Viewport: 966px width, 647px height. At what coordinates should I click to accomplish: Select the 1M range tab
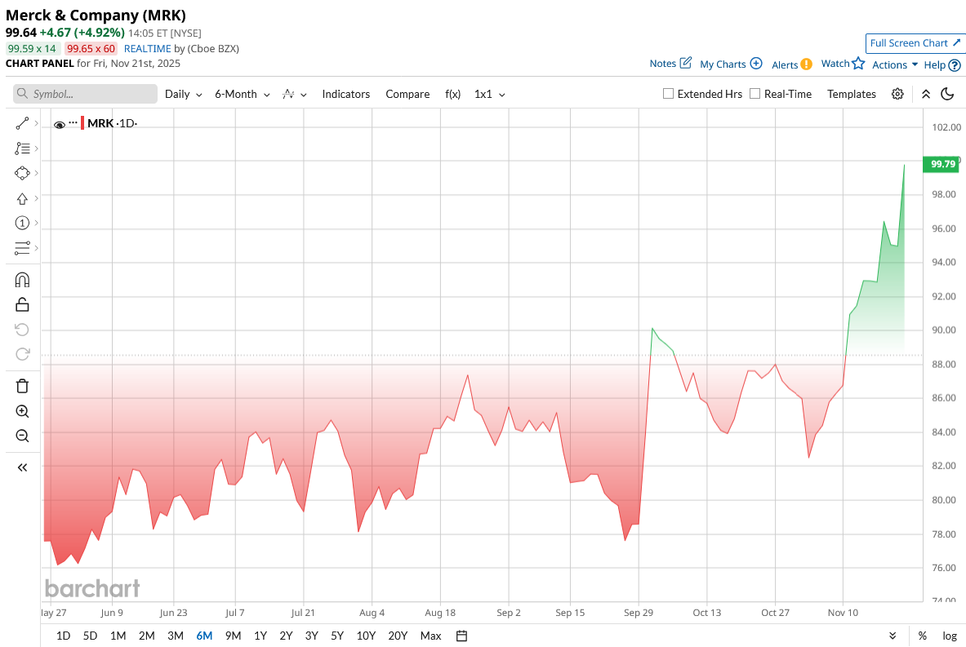click(x=118, y=636)
